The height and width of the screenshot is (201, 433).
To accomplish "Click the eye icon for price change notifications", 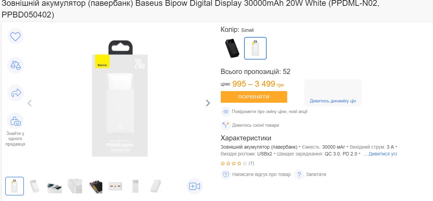I will tap(226, 111).
